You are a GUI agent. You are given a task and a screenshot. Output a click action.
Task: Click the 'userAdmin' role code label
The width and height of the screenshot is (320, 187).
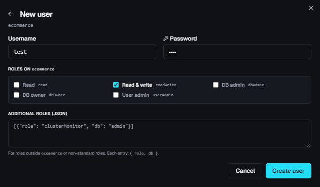(163, 95)
